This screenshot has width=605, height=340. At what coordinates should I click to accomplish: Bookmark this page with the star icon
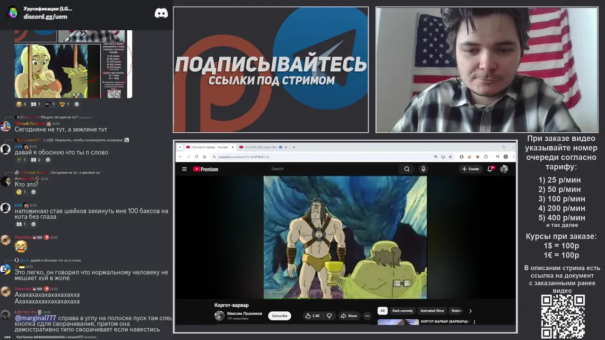(450, 157)
